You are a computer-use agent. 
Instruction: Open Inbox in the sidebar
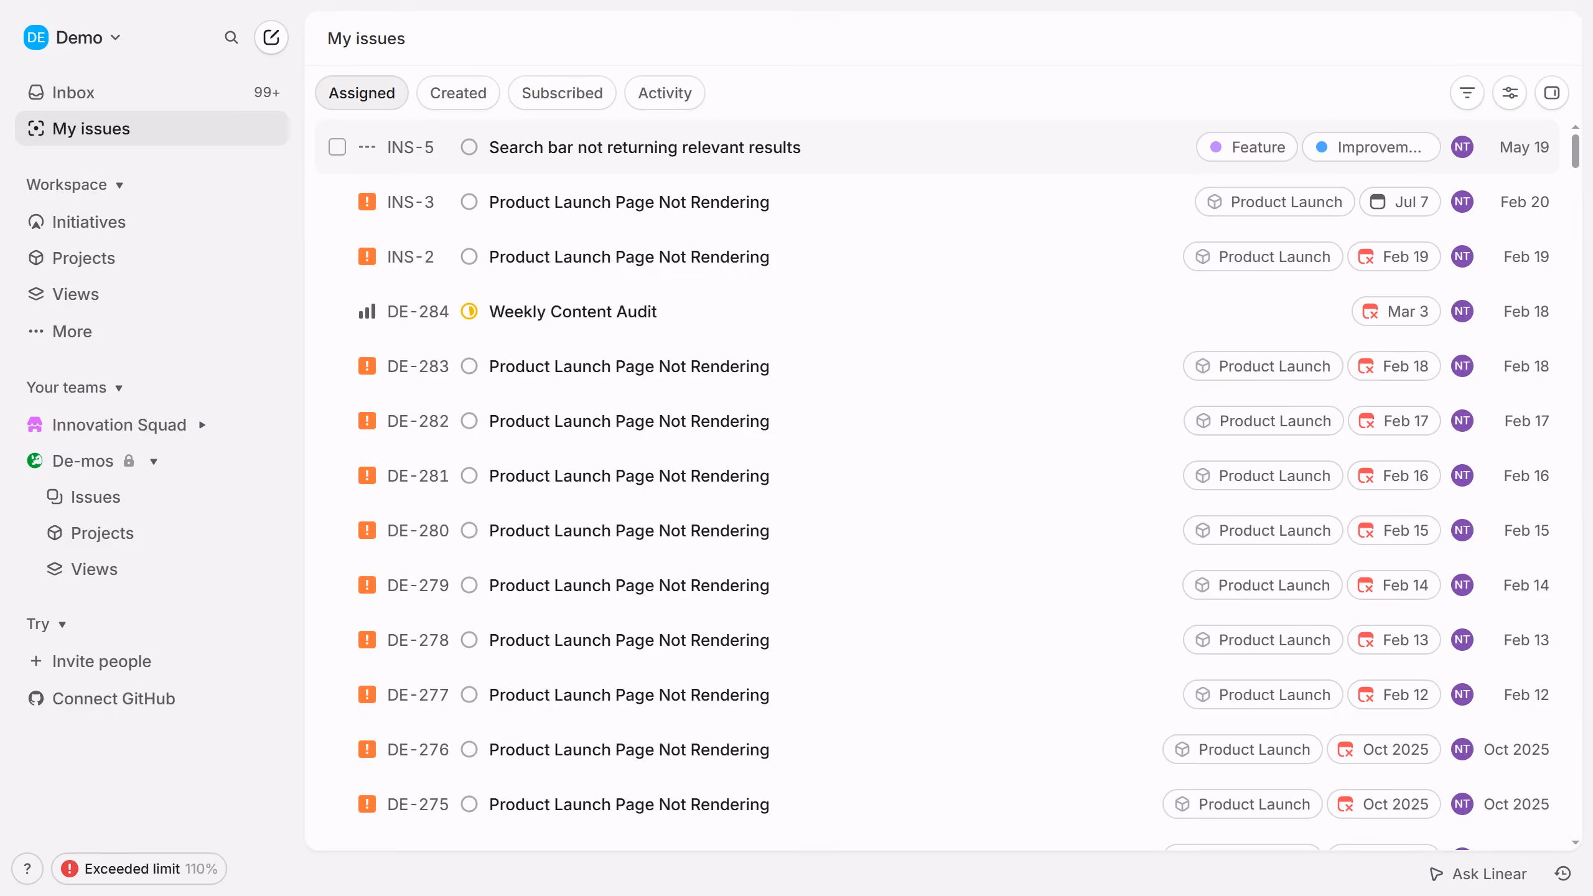point(152,92)
